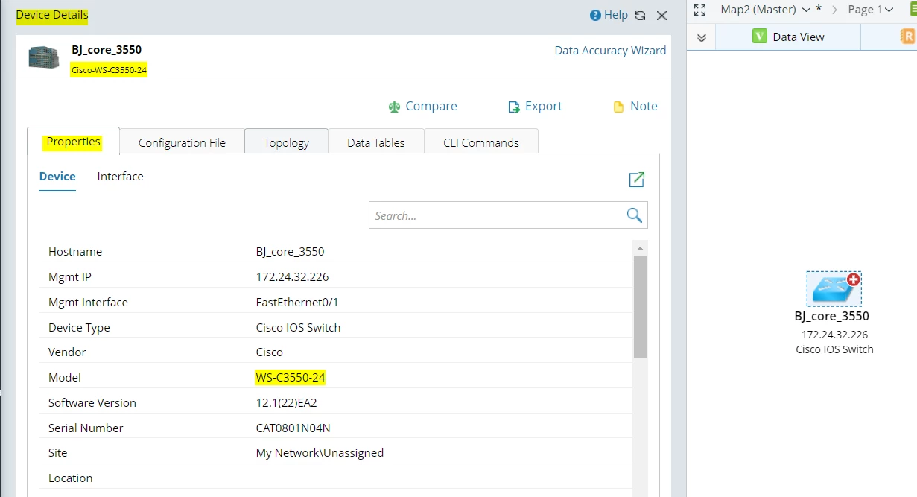917x497 pixels.
Task: Switch to the Data Tables tab
Action: pyautogui.click(x=376, y=142)
